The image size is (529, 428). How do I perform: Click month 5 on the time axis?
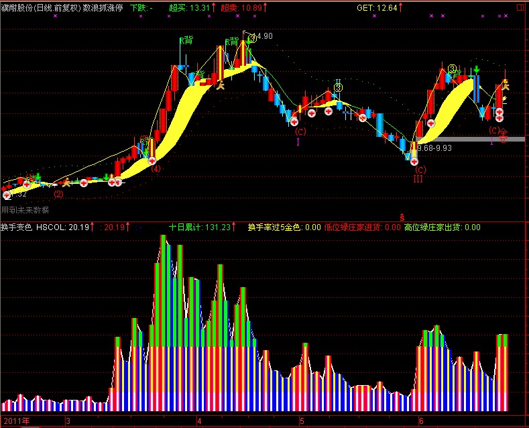[x=302, y=421]
